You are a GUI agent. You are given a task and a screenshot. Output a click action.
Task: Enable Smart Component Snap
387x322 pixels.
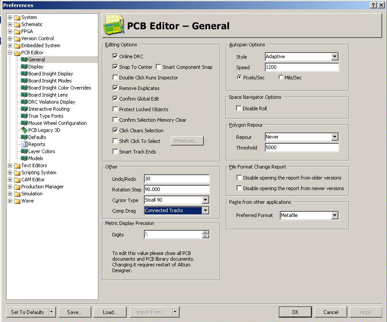(158, 67)
